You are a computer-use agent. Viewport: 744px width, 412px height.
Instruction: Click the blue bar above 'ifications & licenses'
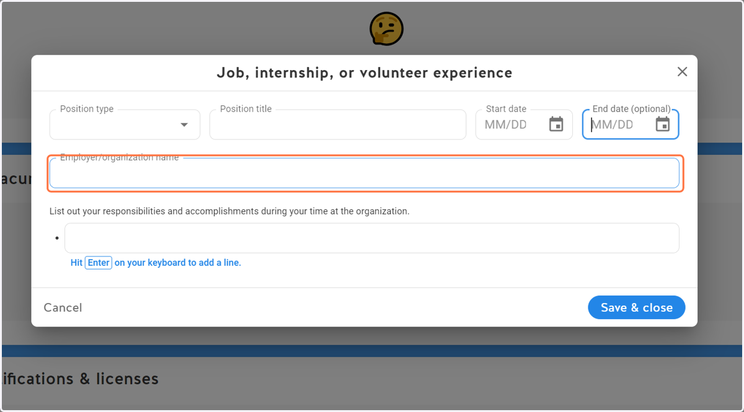click(x=372, y=351)
